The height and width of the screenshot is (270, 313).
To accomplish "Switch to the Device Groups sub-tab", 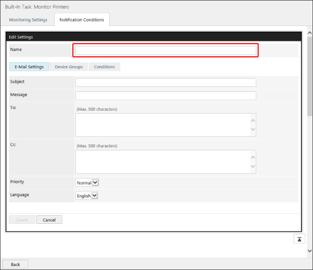I will [x=68, y=67].
